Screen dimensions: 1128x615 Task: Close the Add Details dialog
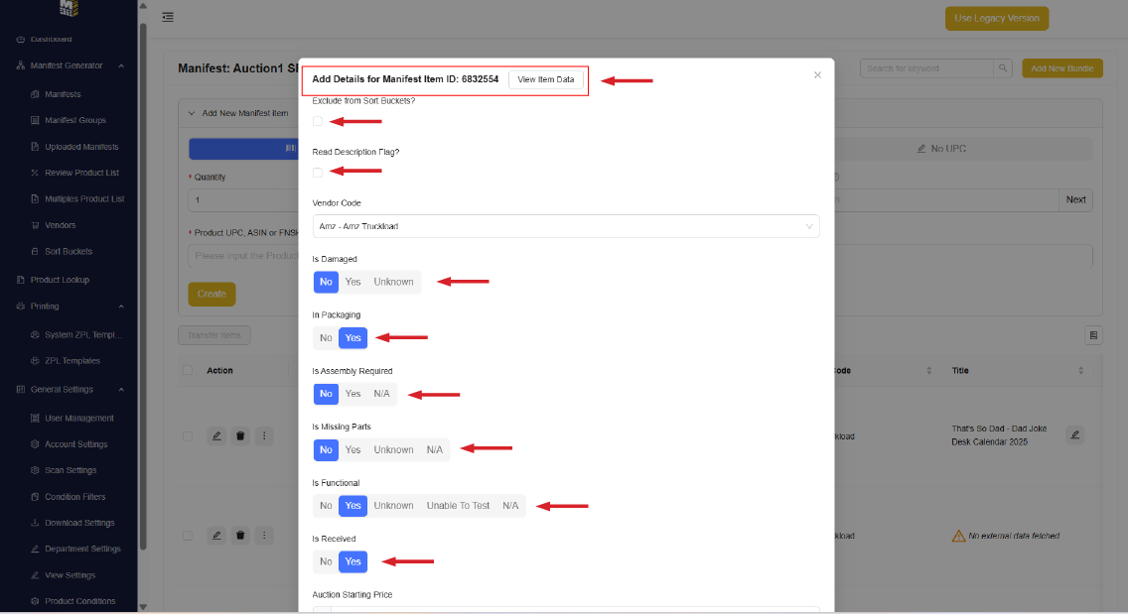817,75
